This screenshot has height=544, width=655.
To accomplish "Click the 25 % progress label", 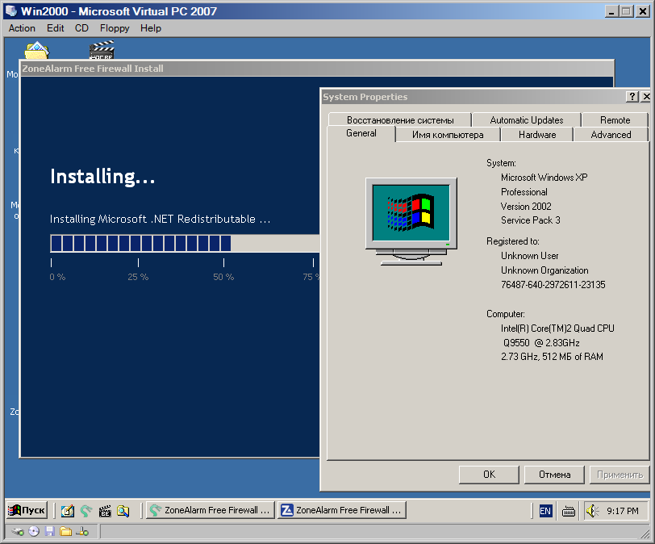I will (x=138, y=277).
